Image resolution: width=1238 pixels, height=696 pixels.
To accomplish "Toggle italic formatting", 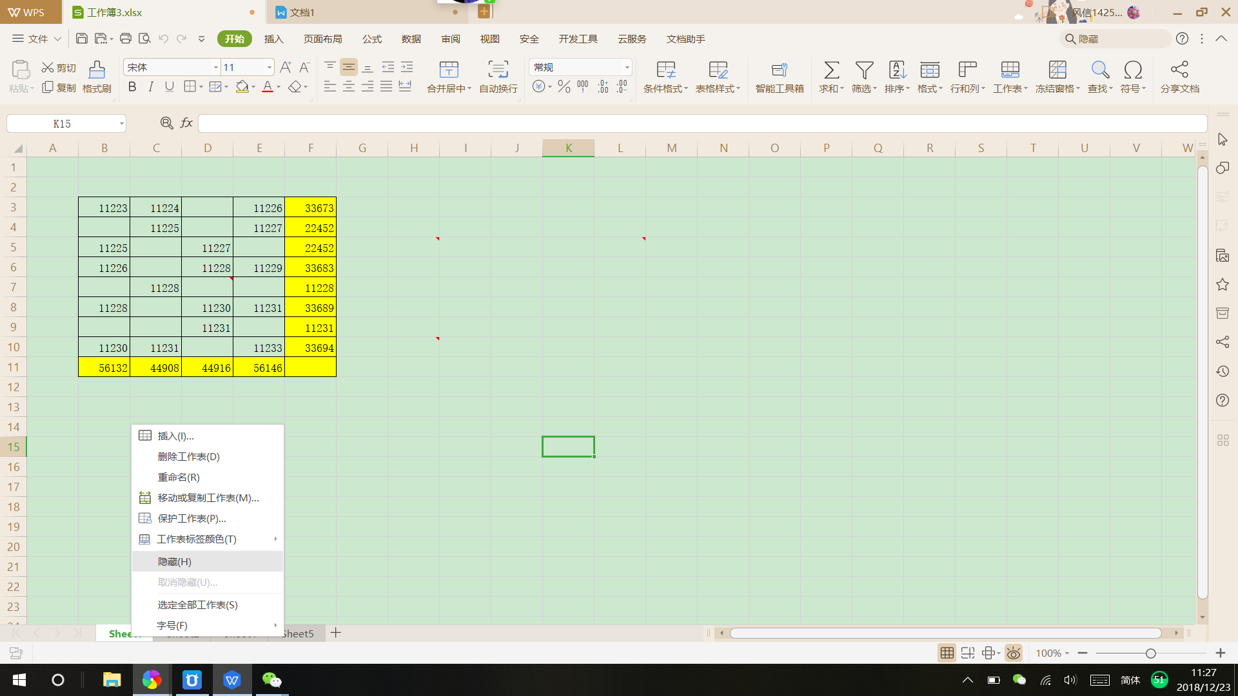I will (151, 86).
